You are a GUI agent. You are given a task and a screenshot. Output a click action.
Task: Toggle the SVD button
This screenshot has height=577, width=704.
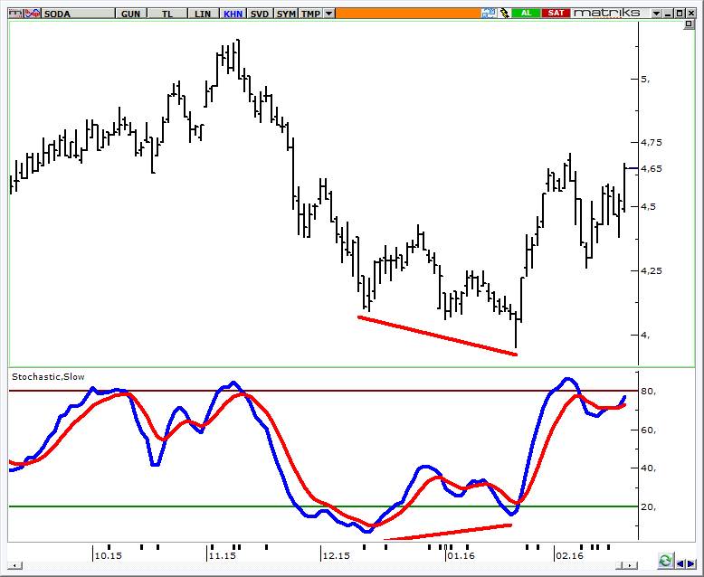pos(260,14)
